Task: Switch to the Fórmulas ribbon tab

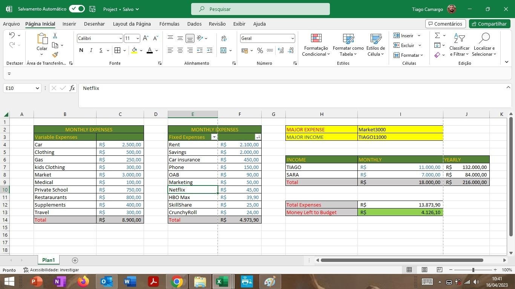Action: 169,24
